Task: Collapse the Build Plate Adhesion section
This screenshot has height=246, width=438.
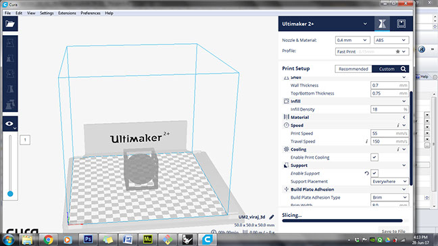Action: click(404, 189)
